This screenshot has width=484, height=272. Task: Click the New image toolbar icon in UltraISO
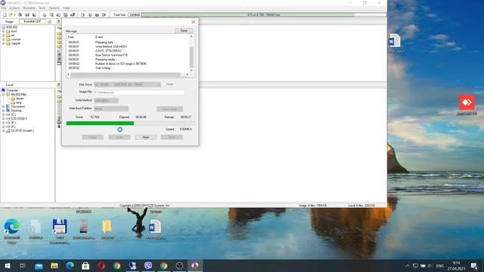pyautogui.click(x=5, y=15)
